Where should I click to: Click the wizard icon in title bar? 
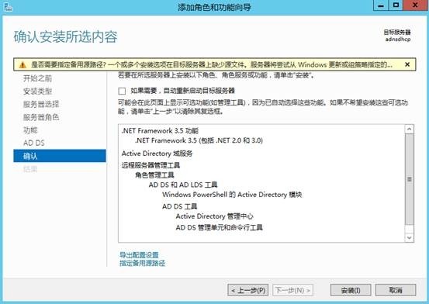(8, 7)
